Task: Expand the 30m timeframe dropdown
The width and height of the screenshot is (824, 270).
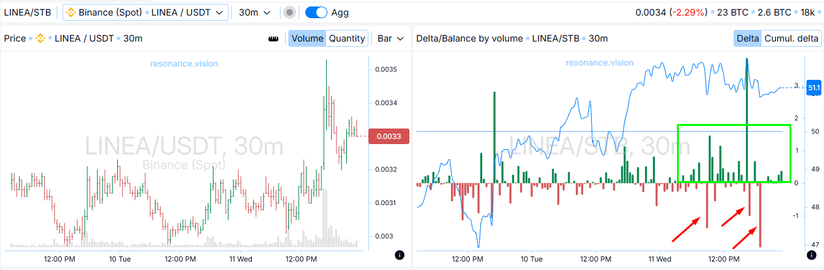Action: click(x=254, y=12)
